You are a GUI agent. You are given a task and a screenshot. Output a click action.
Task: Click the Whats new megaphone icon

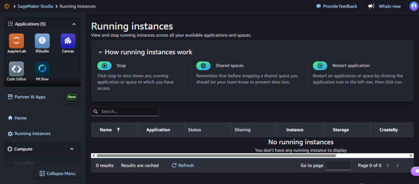pyautogui.click(x=371, y=6)
